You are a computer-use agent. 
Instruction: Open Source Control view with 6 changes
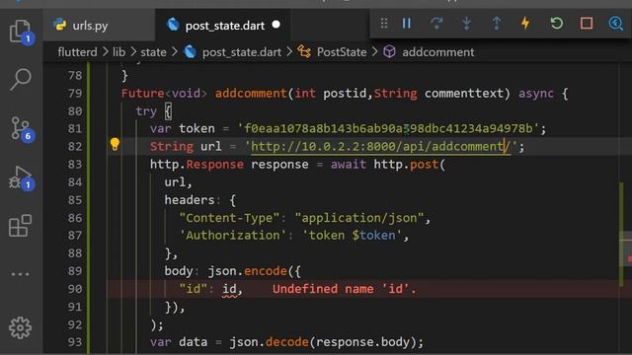click(x=20, y=128)
